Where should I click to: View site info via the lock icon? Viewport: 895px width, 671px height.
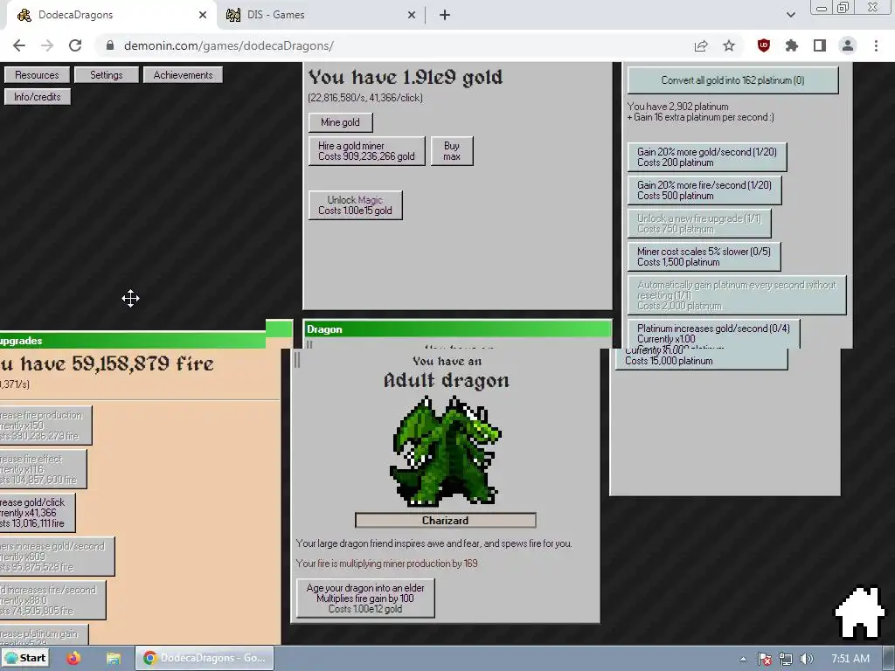pyautogui.click(x=110, y=45)
